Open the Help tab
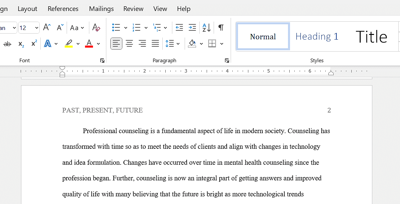Screen dimensions: 400x204 (x=184, y=9)
